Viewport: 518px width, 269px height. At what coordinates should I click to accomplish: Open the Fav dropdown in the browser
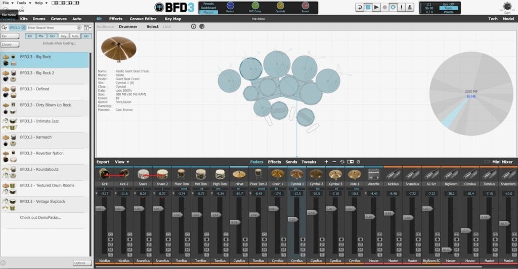coord(10,36)
